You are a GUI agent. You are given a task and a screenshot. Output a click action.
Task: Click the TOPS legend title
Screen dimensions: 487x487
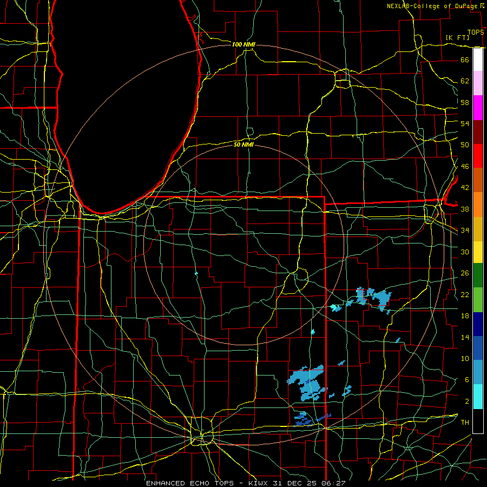click(x=476, y=32)
